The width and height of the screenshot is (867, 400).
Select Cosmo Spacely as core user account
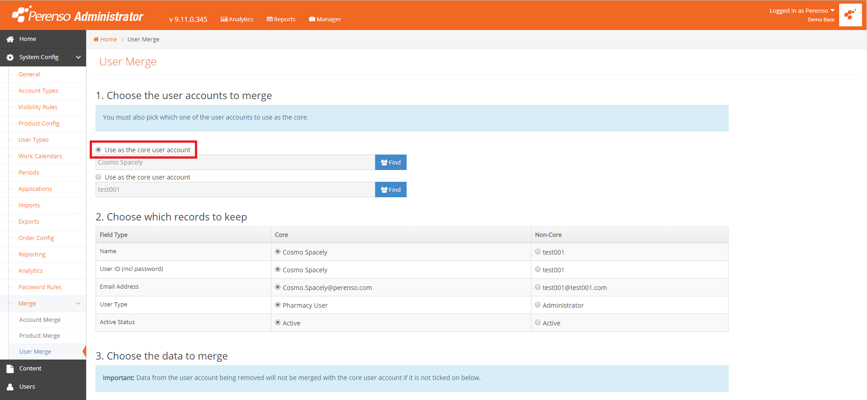(x=98, y=150)
